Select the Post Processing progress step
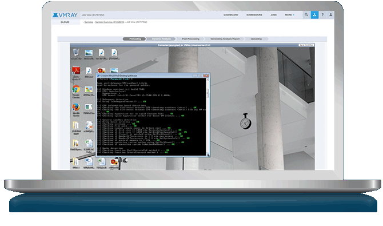The image size is (383, 226). pos(190,39)
